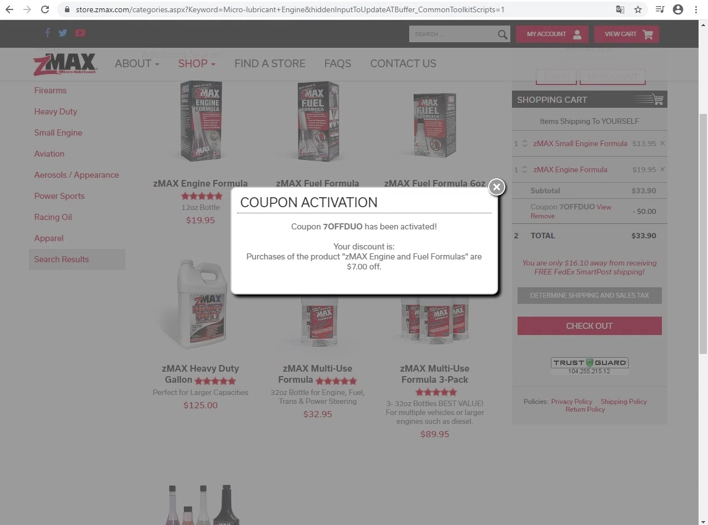Open the Shipping Policy link
Image resolution: width=708 pixels, height=525 pixels.
[624, 402]
